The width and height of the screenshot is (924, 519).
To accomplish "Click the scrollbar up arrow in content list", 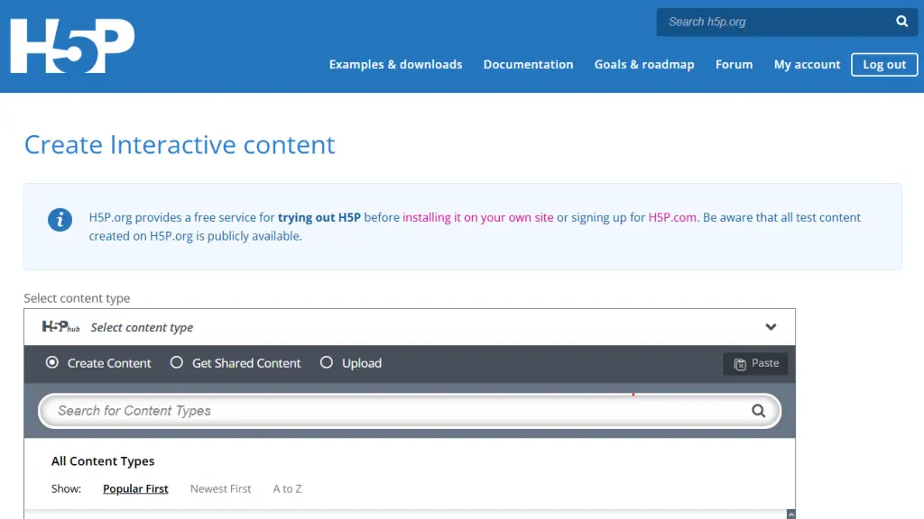I will point(790,514).
